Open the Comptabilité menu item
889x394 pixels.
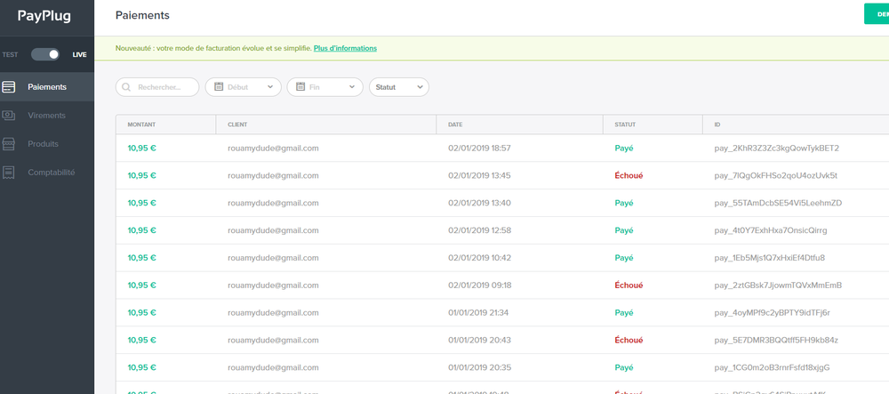(x=47, y=172)
